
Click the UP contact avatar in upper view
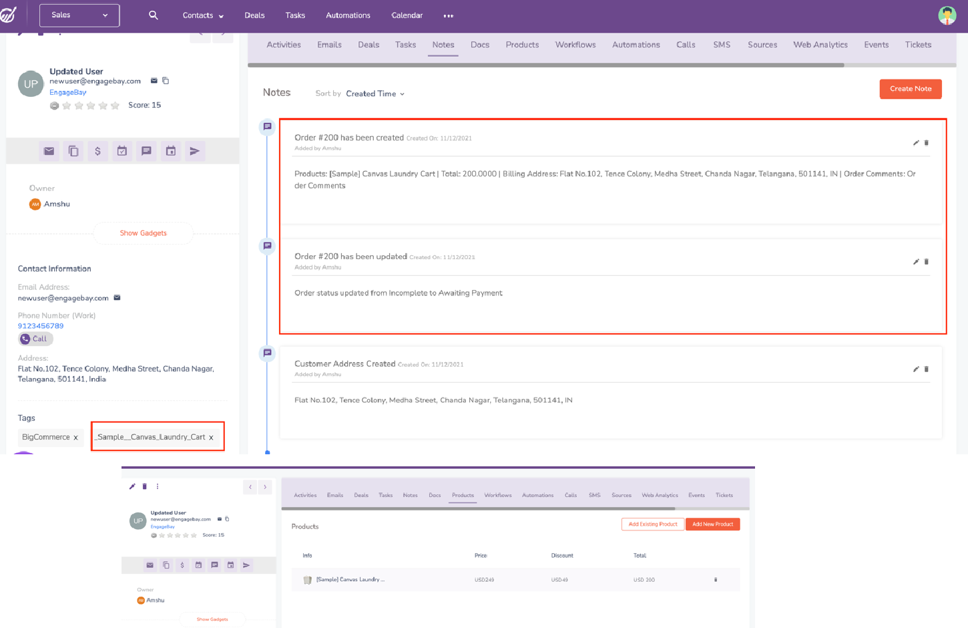[x=31, y=84]
